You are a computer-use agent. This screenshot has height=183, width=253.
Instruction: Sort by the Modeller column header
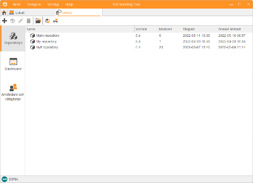[170, 29]
